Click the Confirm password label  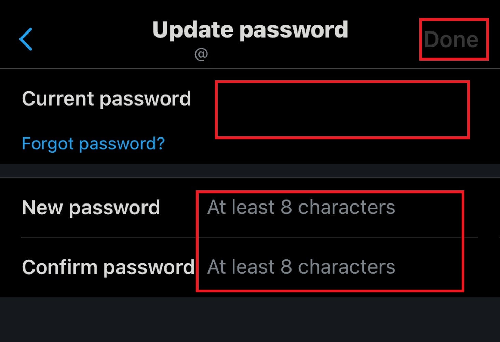108,267
